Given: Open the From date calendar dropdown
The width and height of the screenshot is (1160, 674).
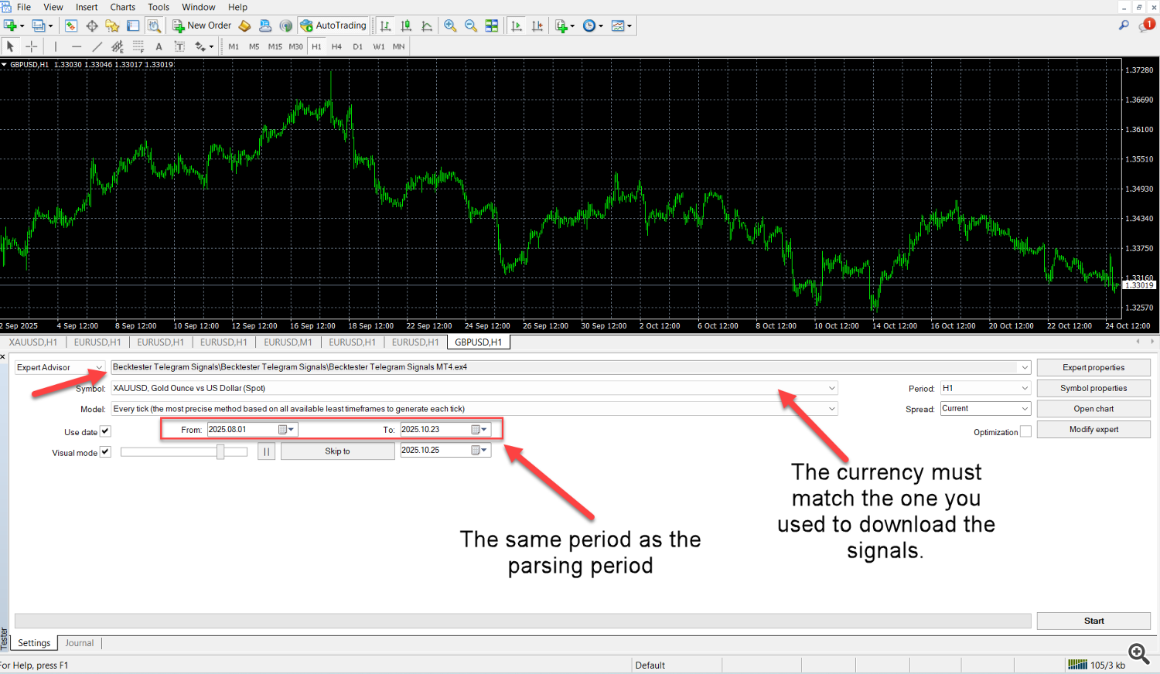Looking at the screenshot, I should click(x=286, y=430).
